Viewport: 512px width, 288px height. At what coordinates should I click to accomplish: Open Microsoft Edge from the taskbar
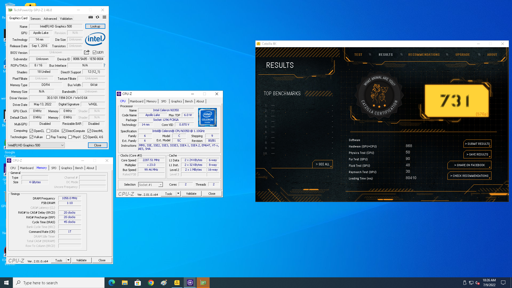(x=112, y=283)
